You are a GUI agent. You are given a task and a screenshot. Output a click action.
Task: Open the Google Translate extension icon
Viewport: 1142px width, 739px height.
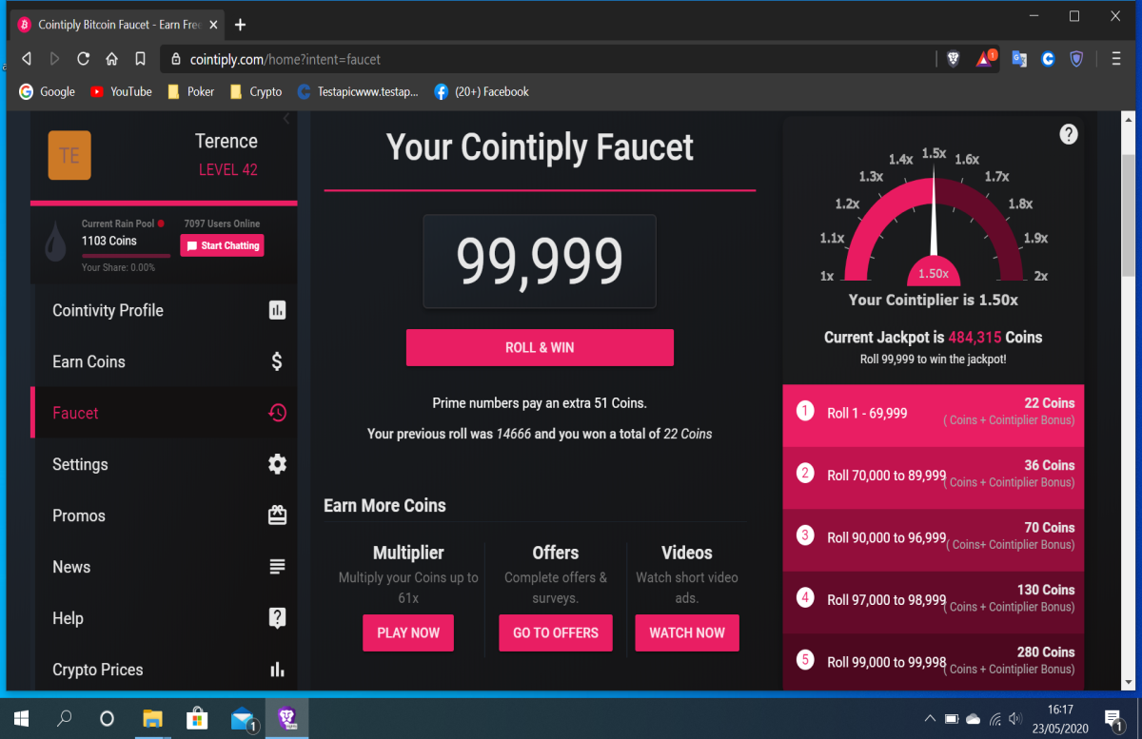pyautogui.click(x=1019, y=59)
